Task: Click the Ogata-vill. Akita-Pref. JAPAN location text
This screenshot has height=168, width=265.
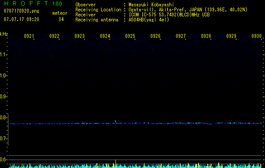Action: click(x=188, y=10)
